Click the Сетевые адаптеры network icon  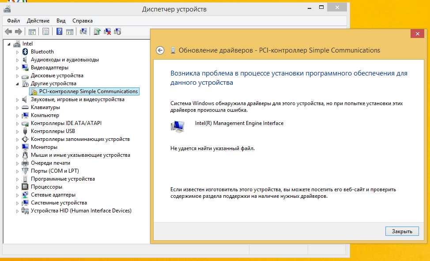point(25,195)
